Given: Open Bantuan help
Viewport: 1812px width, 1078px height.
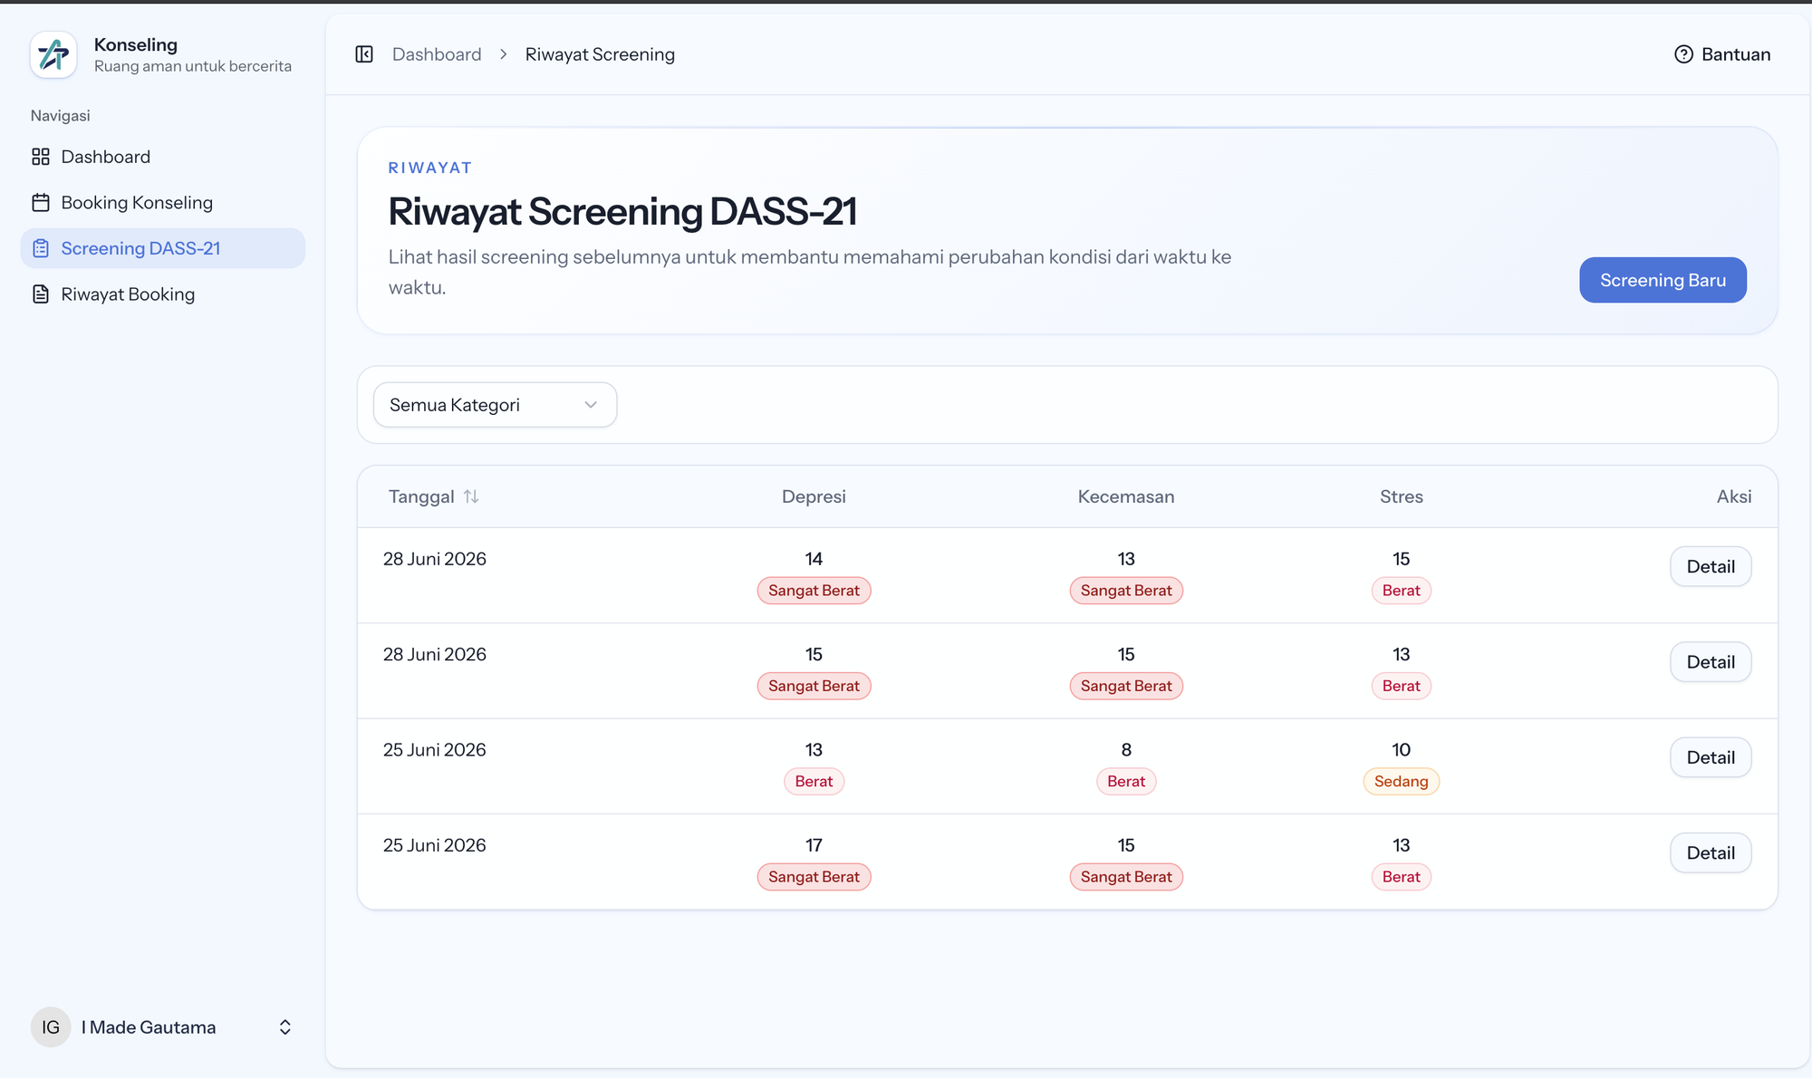Looking at the screenshot, I should pos(1722,54).
